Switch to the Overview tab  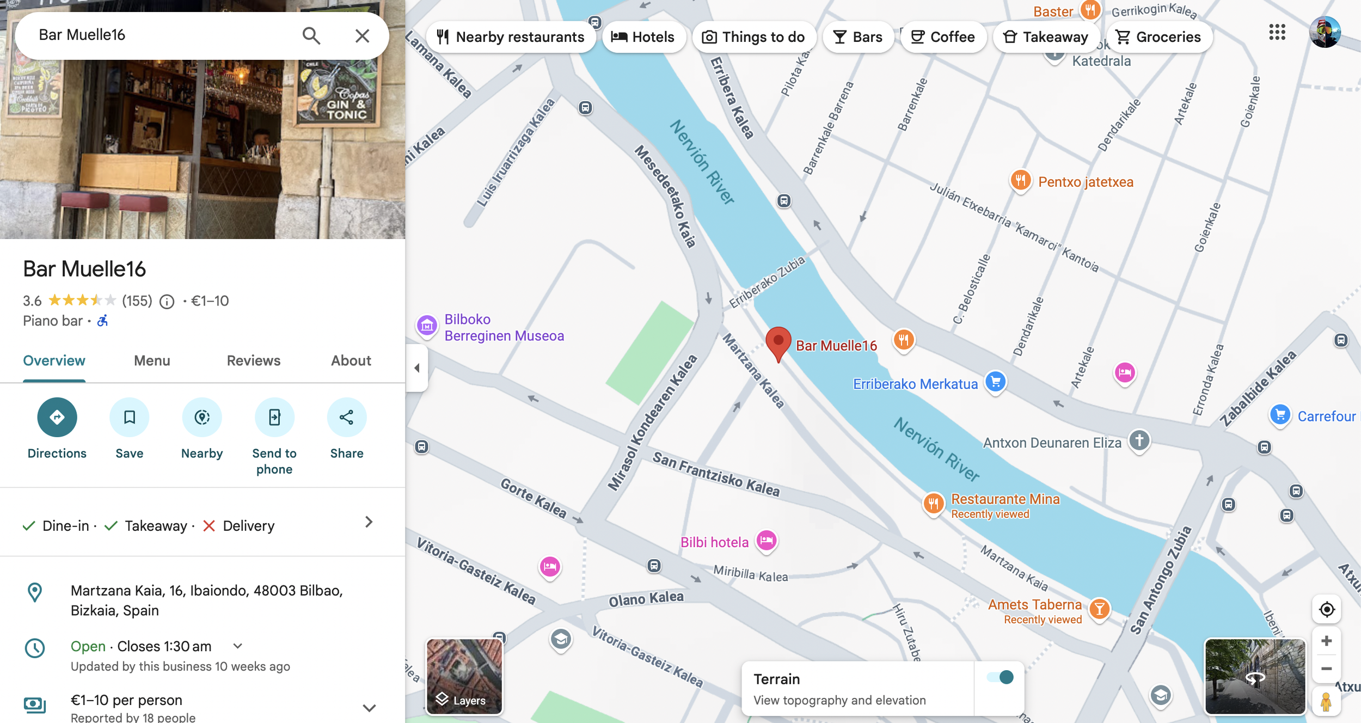54,361
